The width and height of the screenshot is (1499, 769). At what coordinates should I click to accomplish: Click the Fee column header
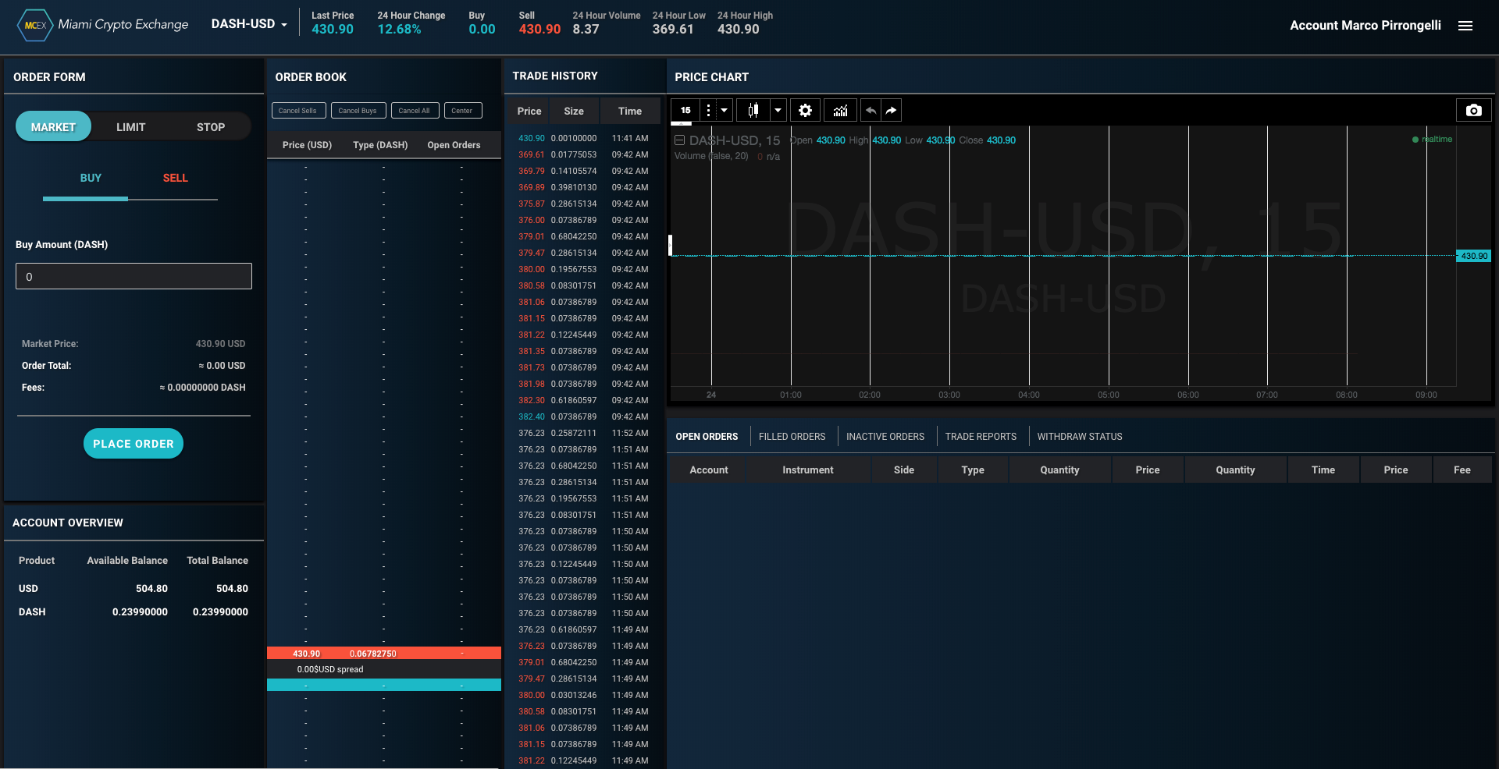click(1462, 470)
